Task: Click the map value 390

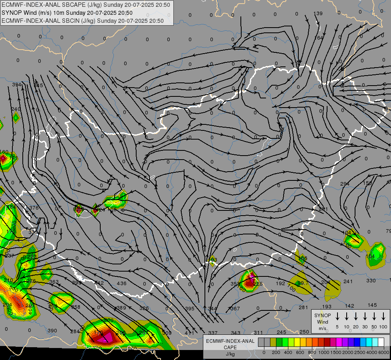Action: click(52, 330)
